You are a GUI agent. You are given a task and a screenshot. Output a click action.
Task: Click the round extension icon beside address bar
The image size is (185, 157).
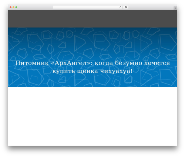pyautogui.click(x=126, y=7)
